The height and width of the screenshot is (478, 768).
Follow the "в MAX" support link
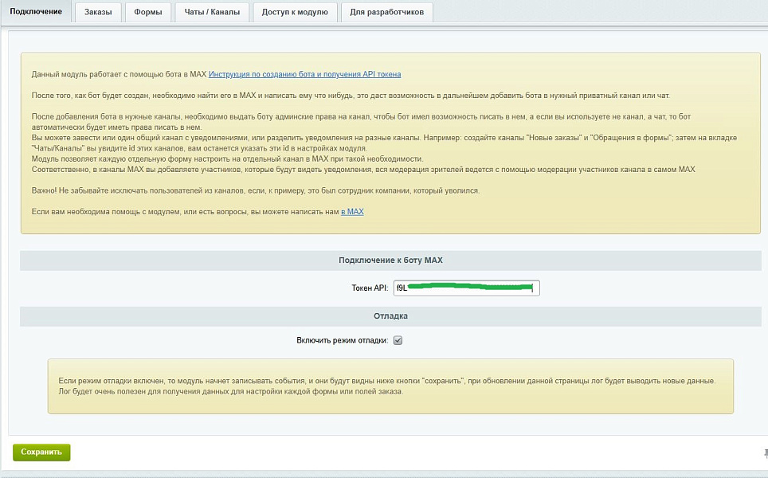click(x=352, y=212)
